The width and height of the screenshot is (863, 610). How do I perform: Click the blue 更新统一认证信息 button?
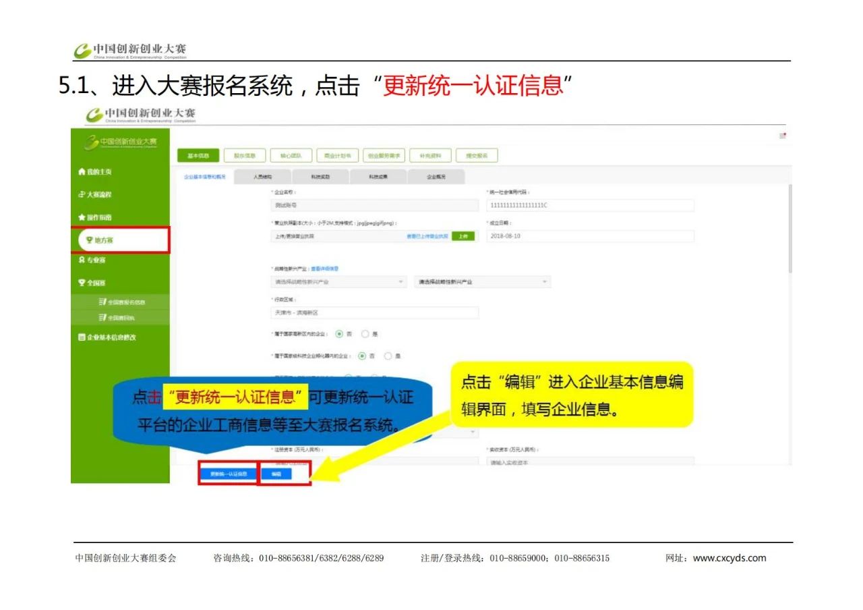pos(228,474)
